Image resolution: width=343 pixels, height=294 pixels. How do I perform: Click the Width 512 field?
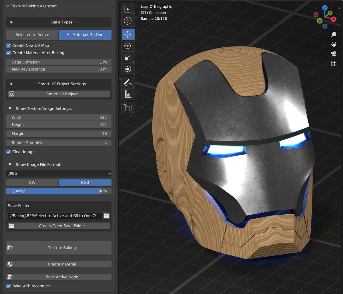59,117
